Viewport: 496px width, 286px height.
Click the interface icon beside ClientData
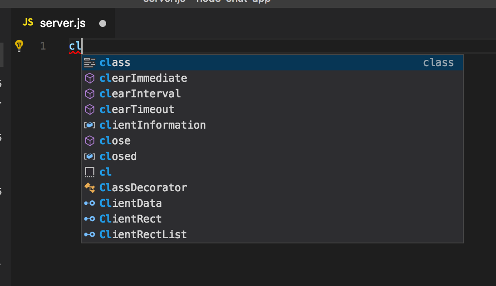[90, 203]
